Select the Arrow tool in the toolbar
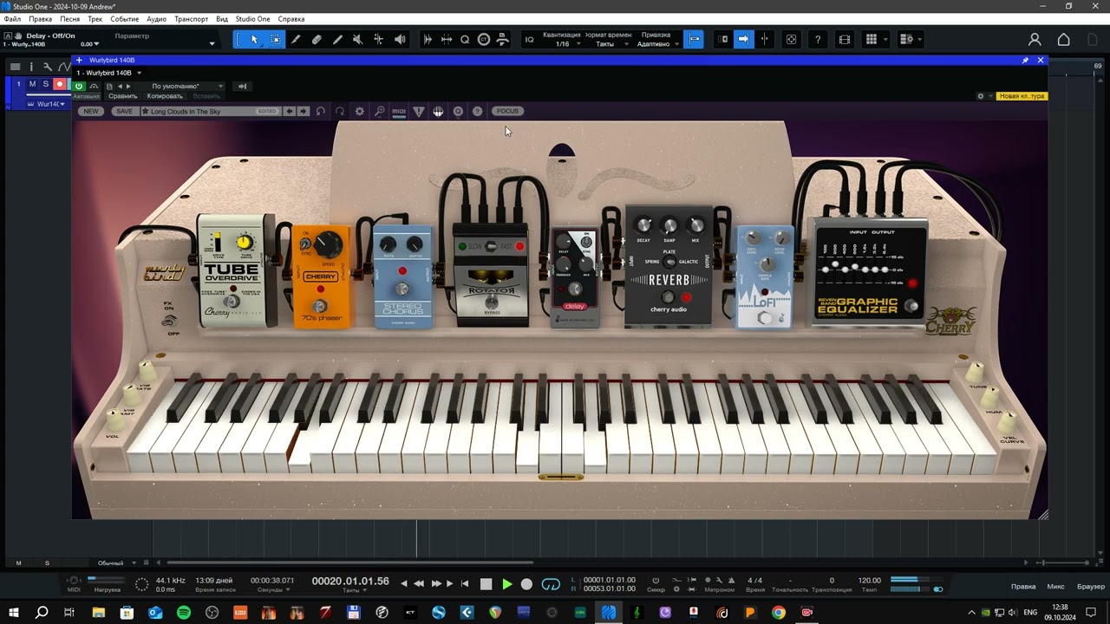This screenshot has width=1110, height=624. 254,39
